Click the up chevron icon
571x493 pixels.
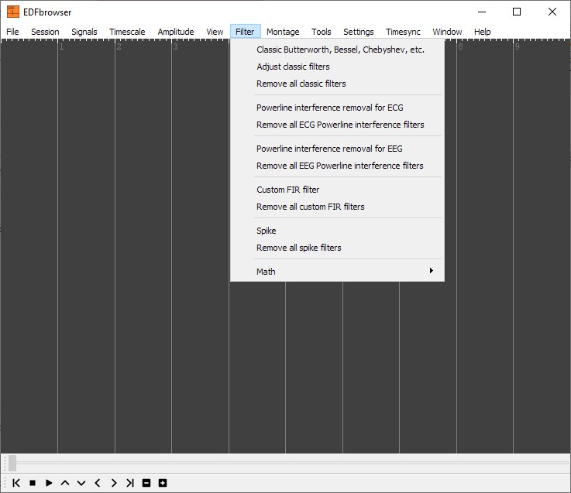click(65, 483)
